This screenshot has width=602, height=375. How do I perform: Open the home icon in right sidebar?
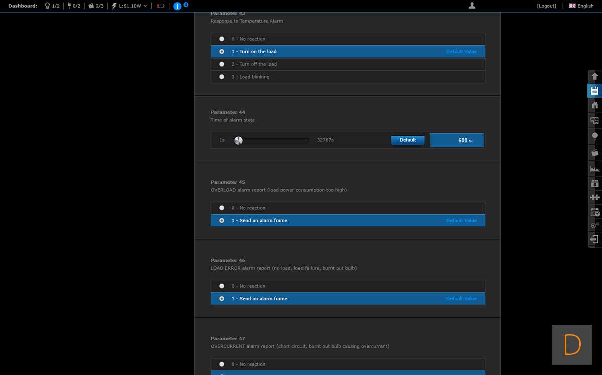595,105
